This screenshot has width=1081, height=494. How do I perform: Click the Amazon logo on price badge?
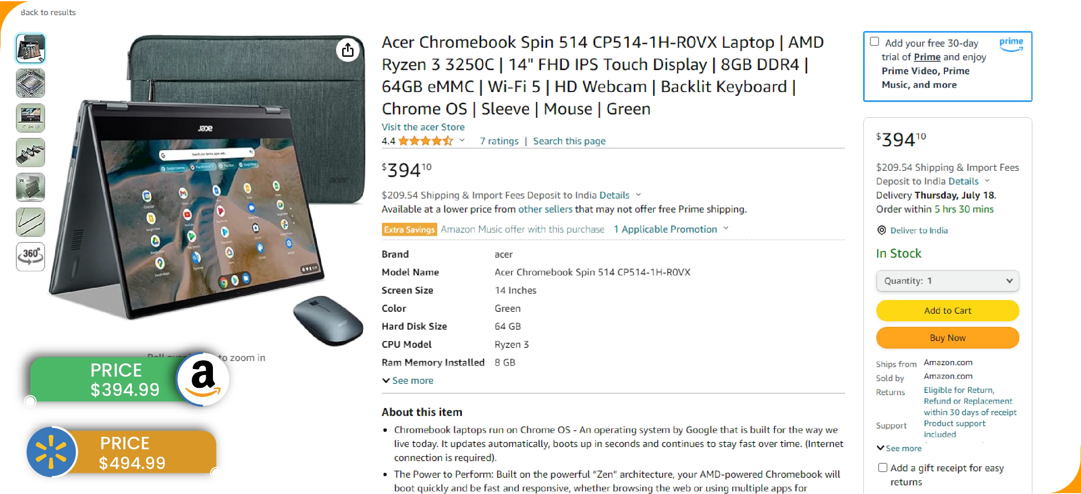click(203, 379)
